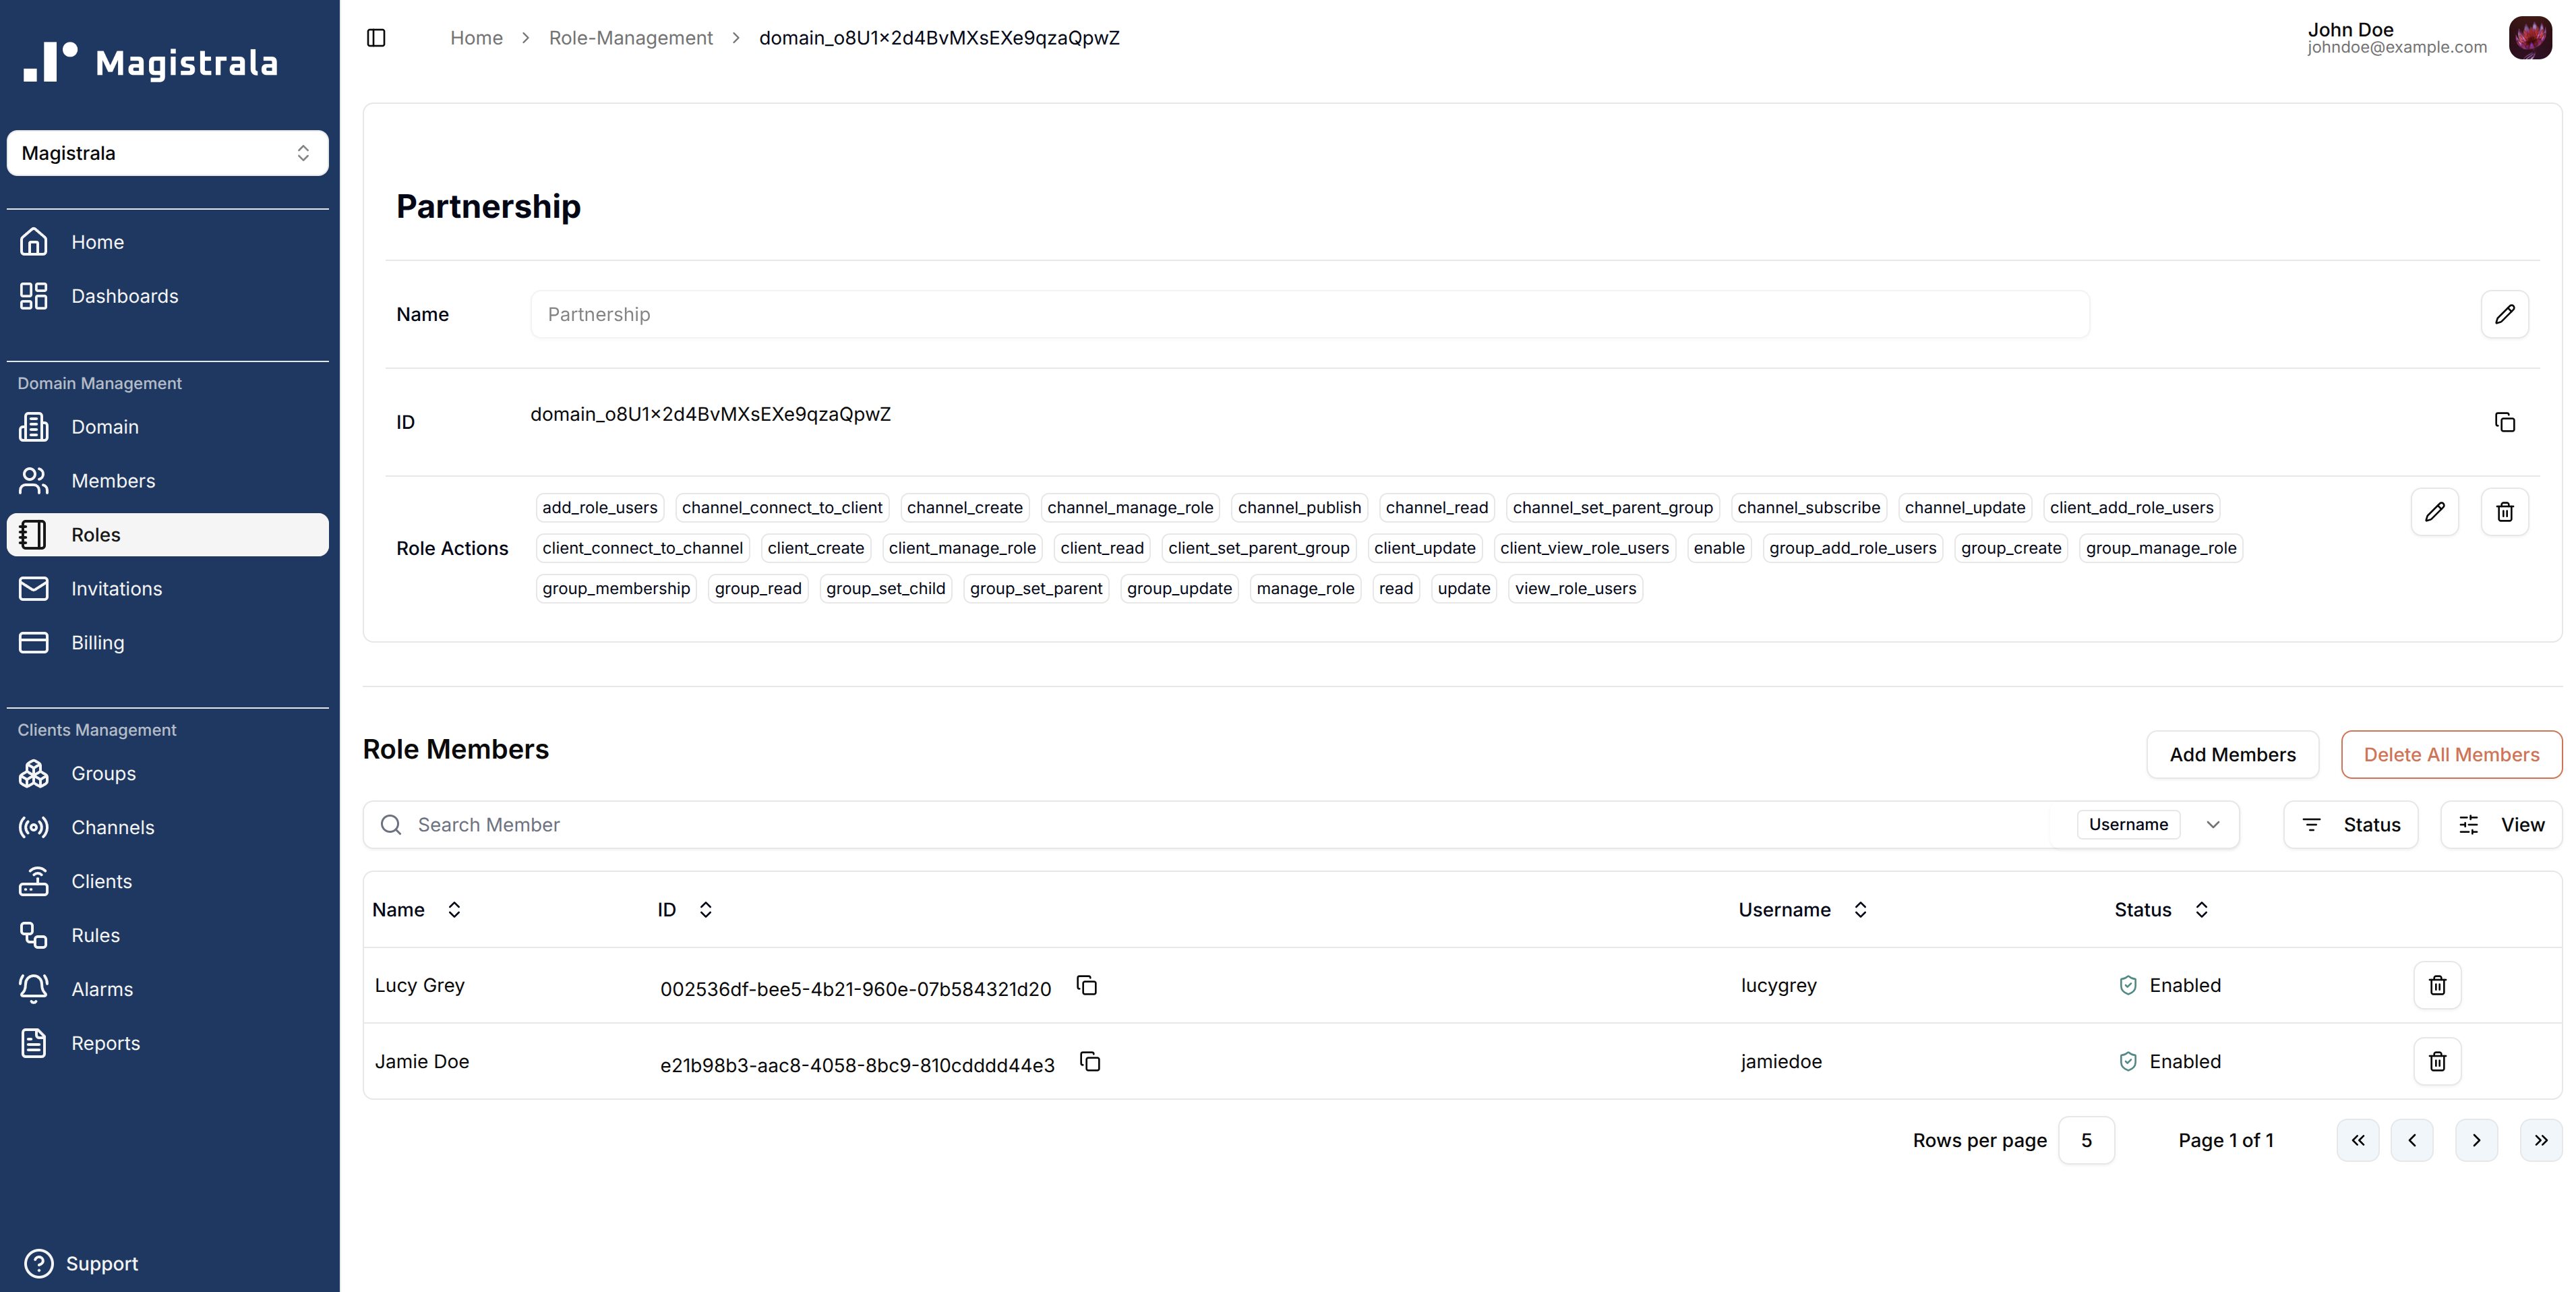The width and height of the screenshot is (2576, 1292).
Task: Open the Status filter dropdown
Action: click(2350, 825)
